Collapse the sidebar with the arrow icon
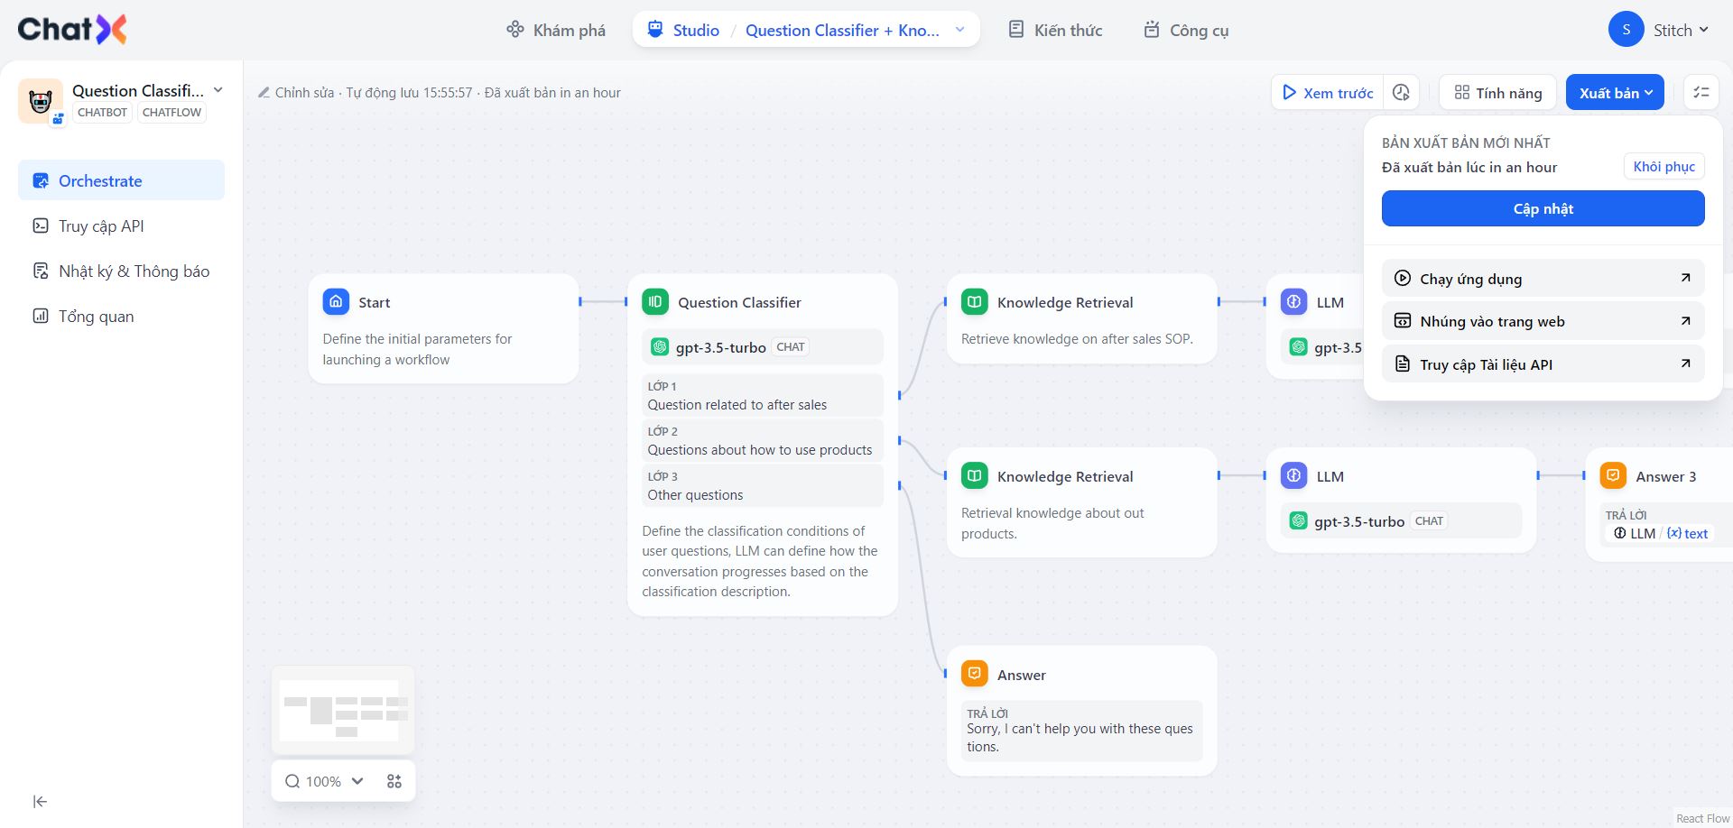 pyautogui.click(x=40, y=801)
